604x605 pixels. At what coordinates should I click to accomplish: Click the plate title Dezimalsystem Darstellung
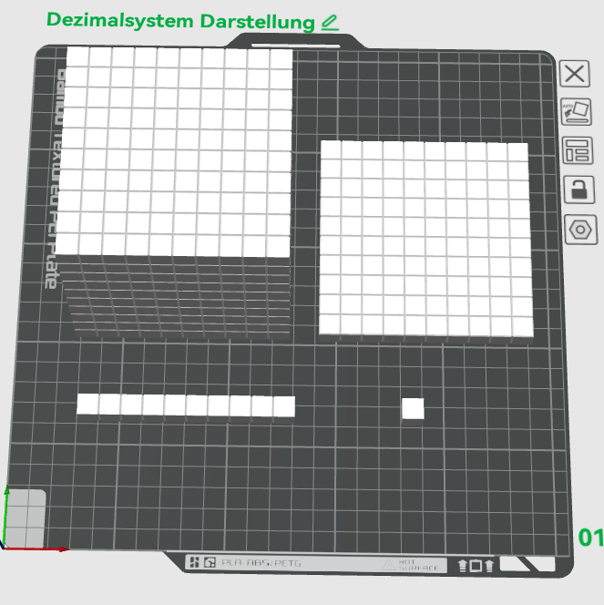coord(180,21)
